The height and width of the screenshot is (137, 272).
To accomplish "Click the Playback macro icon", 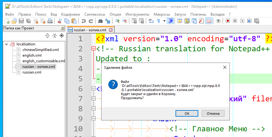I will (x=242, y=21).
